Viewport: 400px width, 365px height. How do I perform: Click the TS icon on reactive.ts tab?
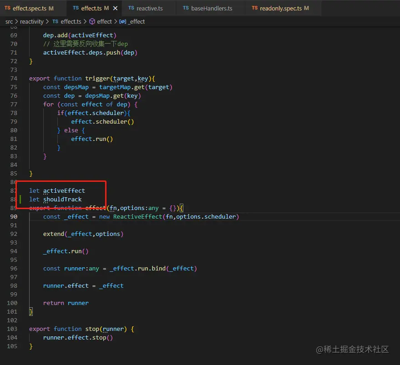[131, 8]
